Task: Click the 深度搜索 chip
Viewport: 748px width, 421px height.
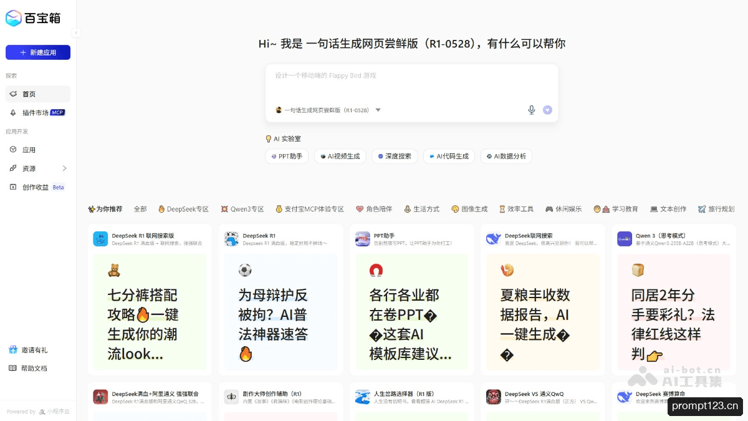Action: coord(395,156)
